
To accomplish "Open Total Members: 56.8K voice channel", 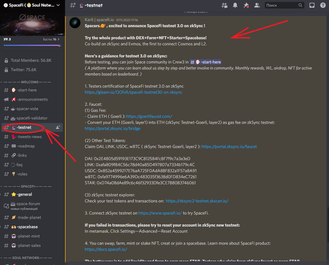I will coord(32,60).
